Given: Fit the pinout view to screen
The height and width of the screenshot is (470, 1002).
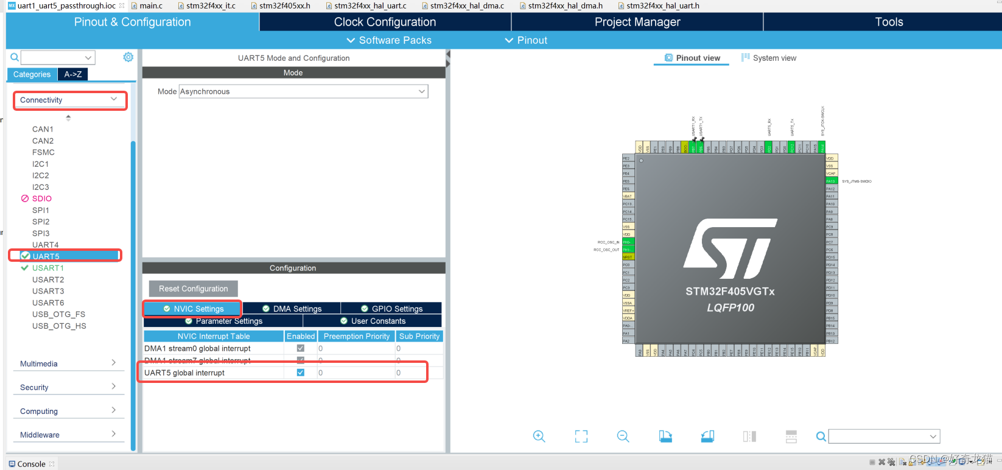Looking at the screenshot, I should [x=581, y=436].
